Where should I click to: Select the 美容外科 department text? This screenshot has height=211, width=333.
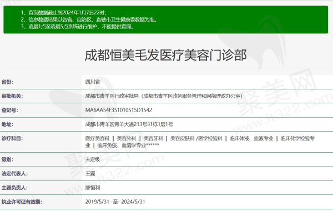coord(127,139)
